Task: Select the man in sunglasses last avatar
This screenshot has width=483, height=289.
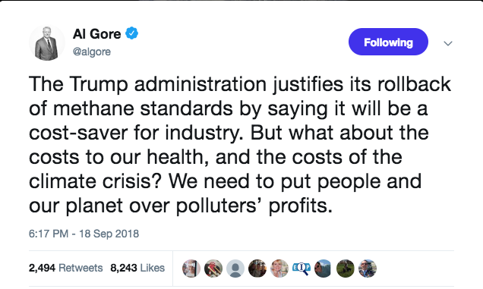Action: click(x=368, y=268)
